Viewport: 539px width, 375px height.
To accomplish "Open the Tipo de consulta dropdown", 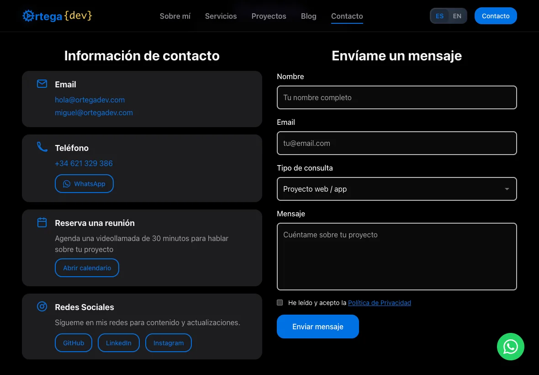I will tap(396, 189).
